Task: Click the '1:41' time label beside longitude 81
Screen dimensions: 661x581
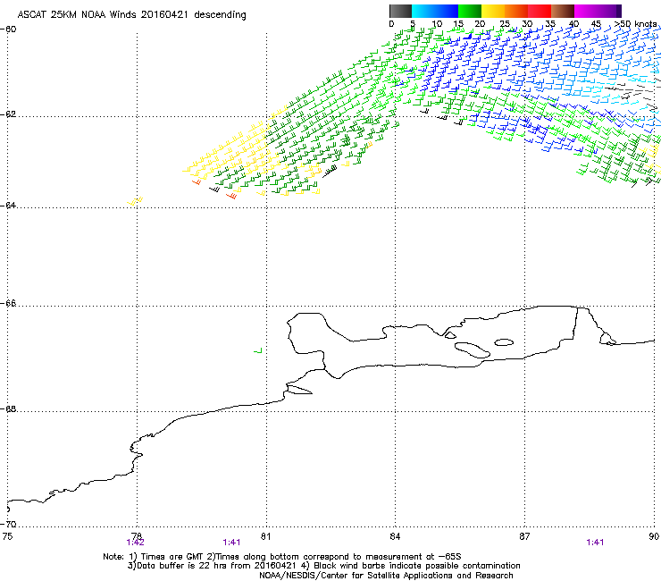Action: pyautogui.click(x=231, y=543)
